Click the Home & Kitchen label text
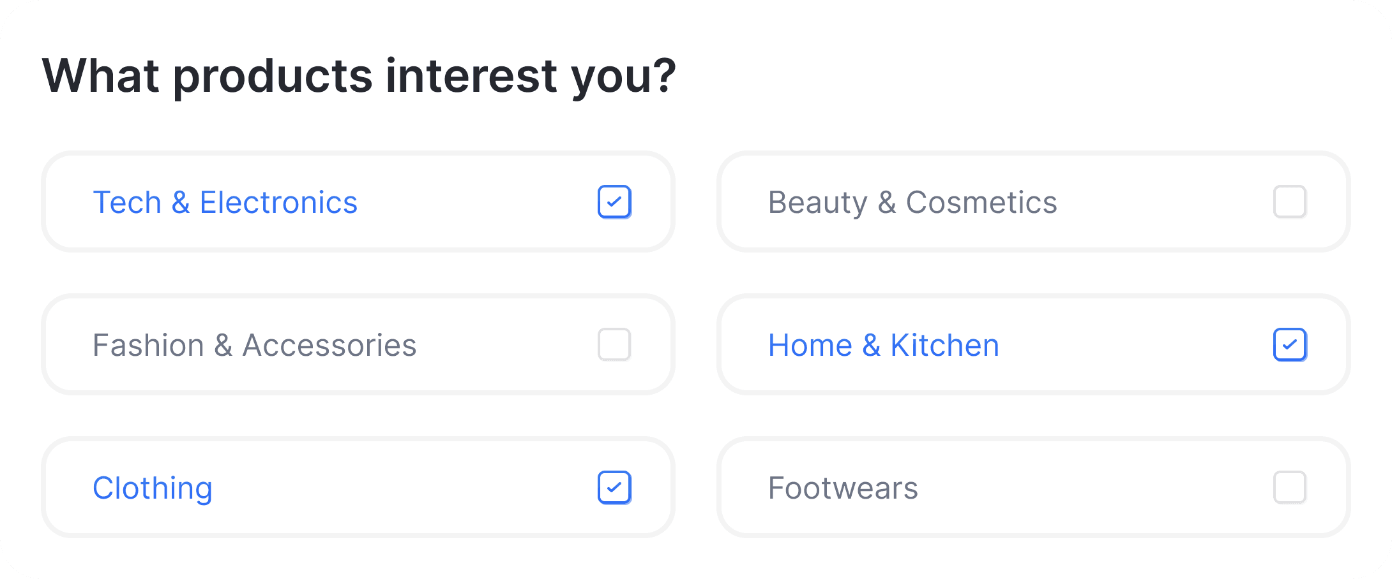The image size is (1392, 579). (x=883, y=346)
